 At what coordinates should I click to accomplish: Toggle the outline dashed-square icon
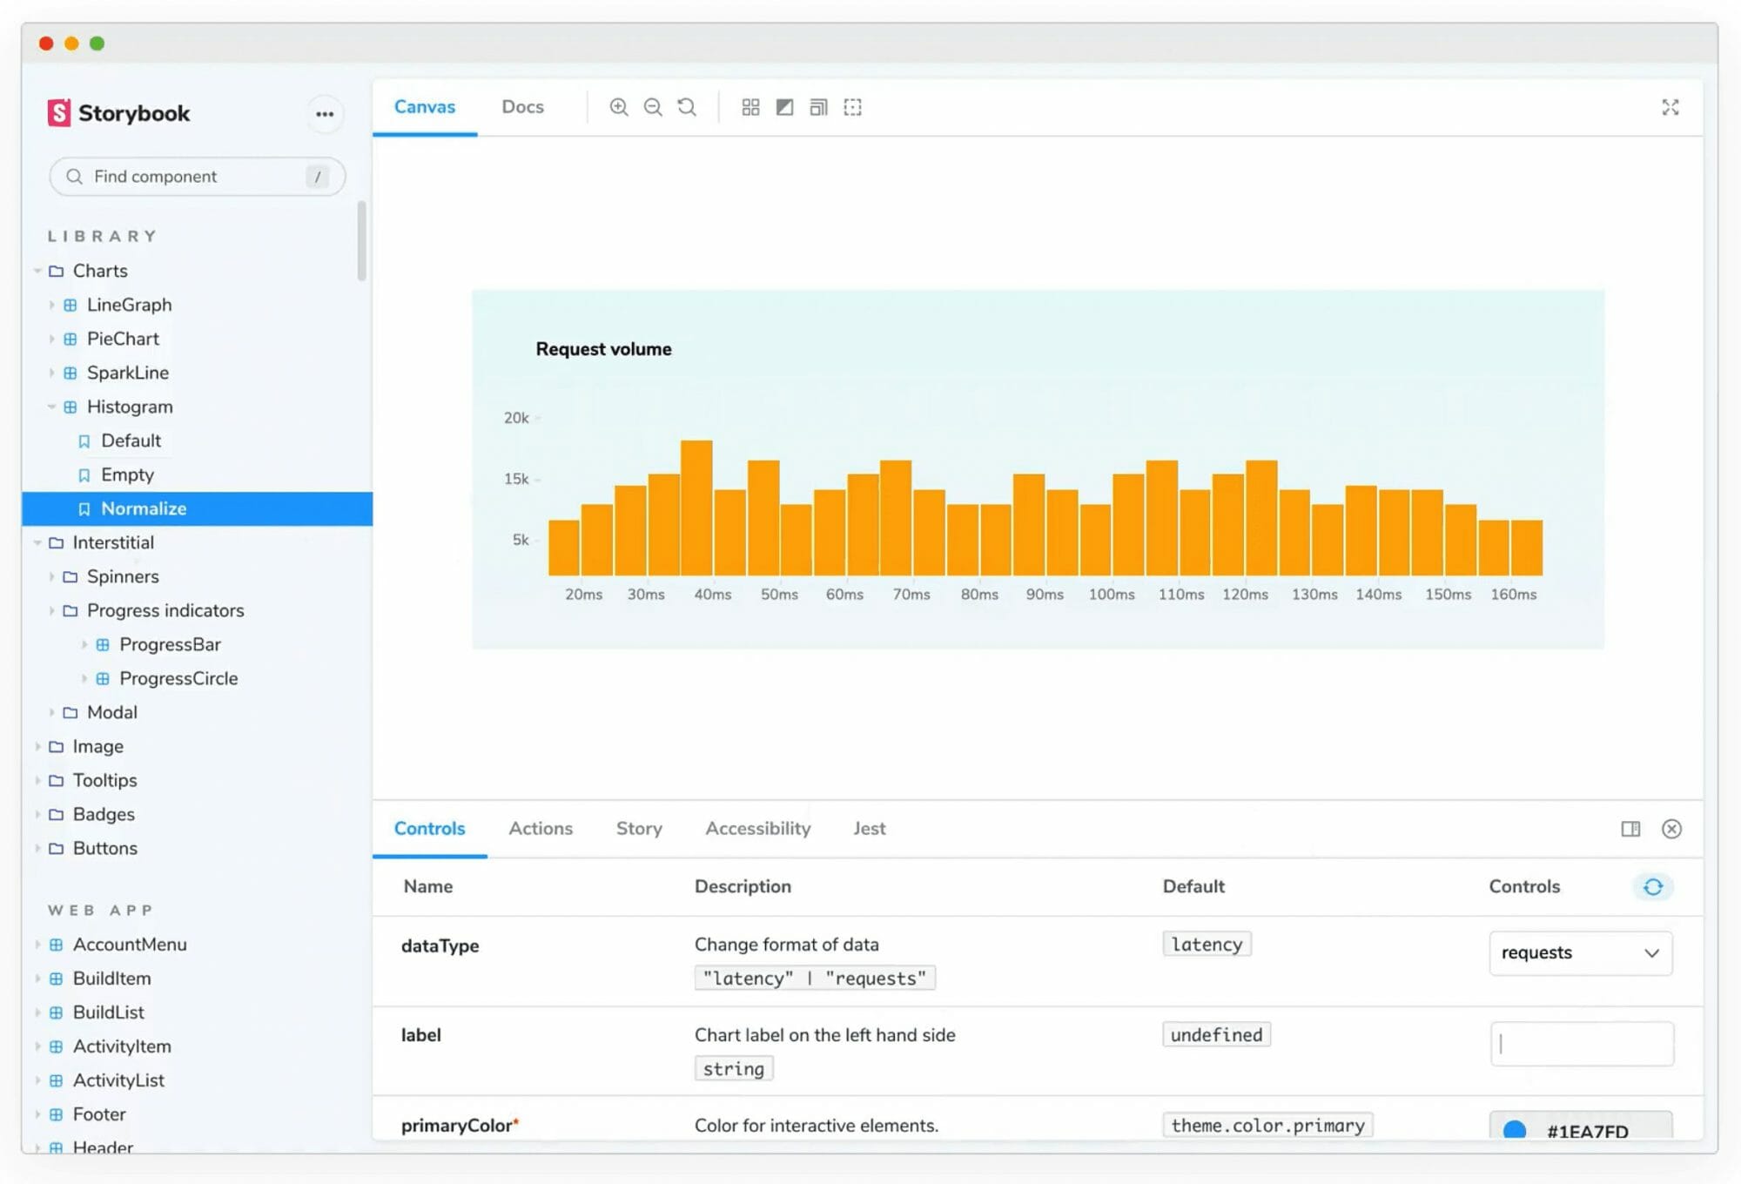[852, 107]
